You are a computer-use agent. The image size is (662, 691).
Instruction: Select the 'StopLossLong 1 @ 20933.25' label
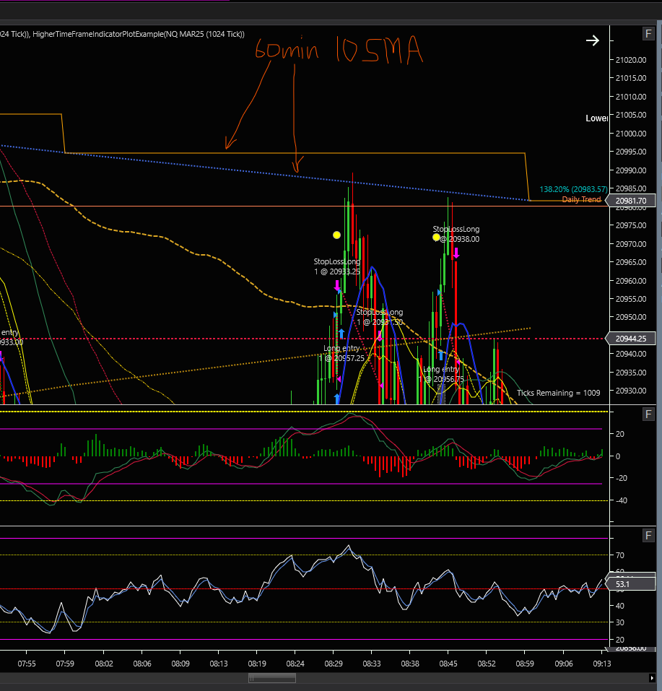tap(336, 266)
